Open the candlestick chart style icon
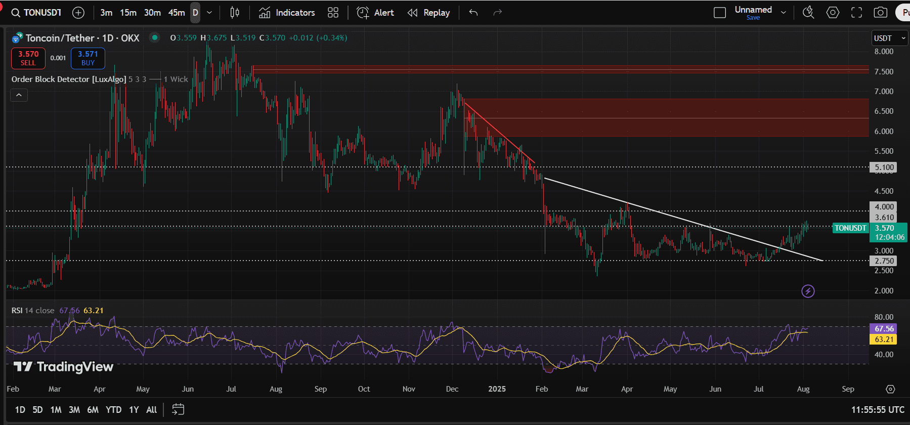The width and height of the screenshot is (910, 425). (235, 13)
